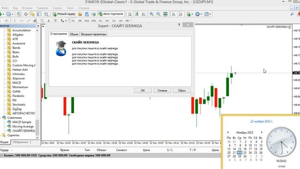Click the Новый ордер button

64,14
